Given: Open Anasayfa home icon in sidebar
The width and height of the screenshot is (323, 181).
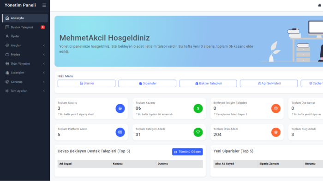Looking at the screenshot, I should 7,18.
